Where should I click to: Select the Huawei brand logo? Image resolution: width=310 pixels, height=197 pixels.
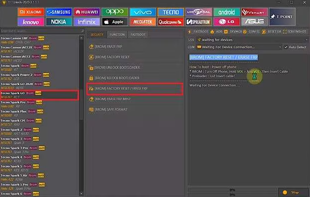click(87, 12)
